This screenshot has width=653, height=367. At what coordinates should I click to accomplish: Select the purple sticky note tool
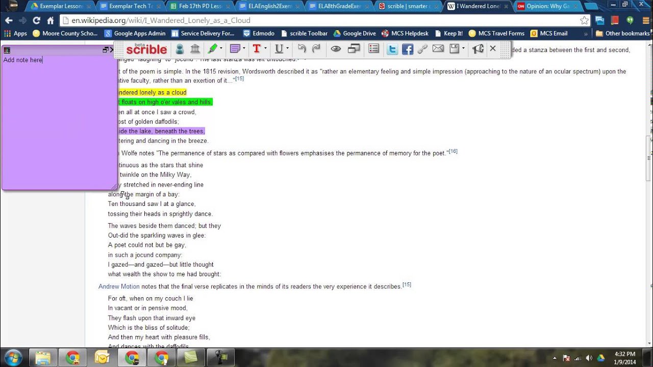(x=235, y=49)
